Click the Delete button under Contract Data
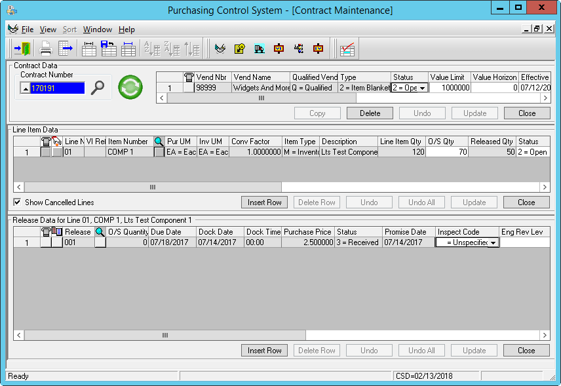This screenshot has height=386, width=561. [x=370, y=113]
